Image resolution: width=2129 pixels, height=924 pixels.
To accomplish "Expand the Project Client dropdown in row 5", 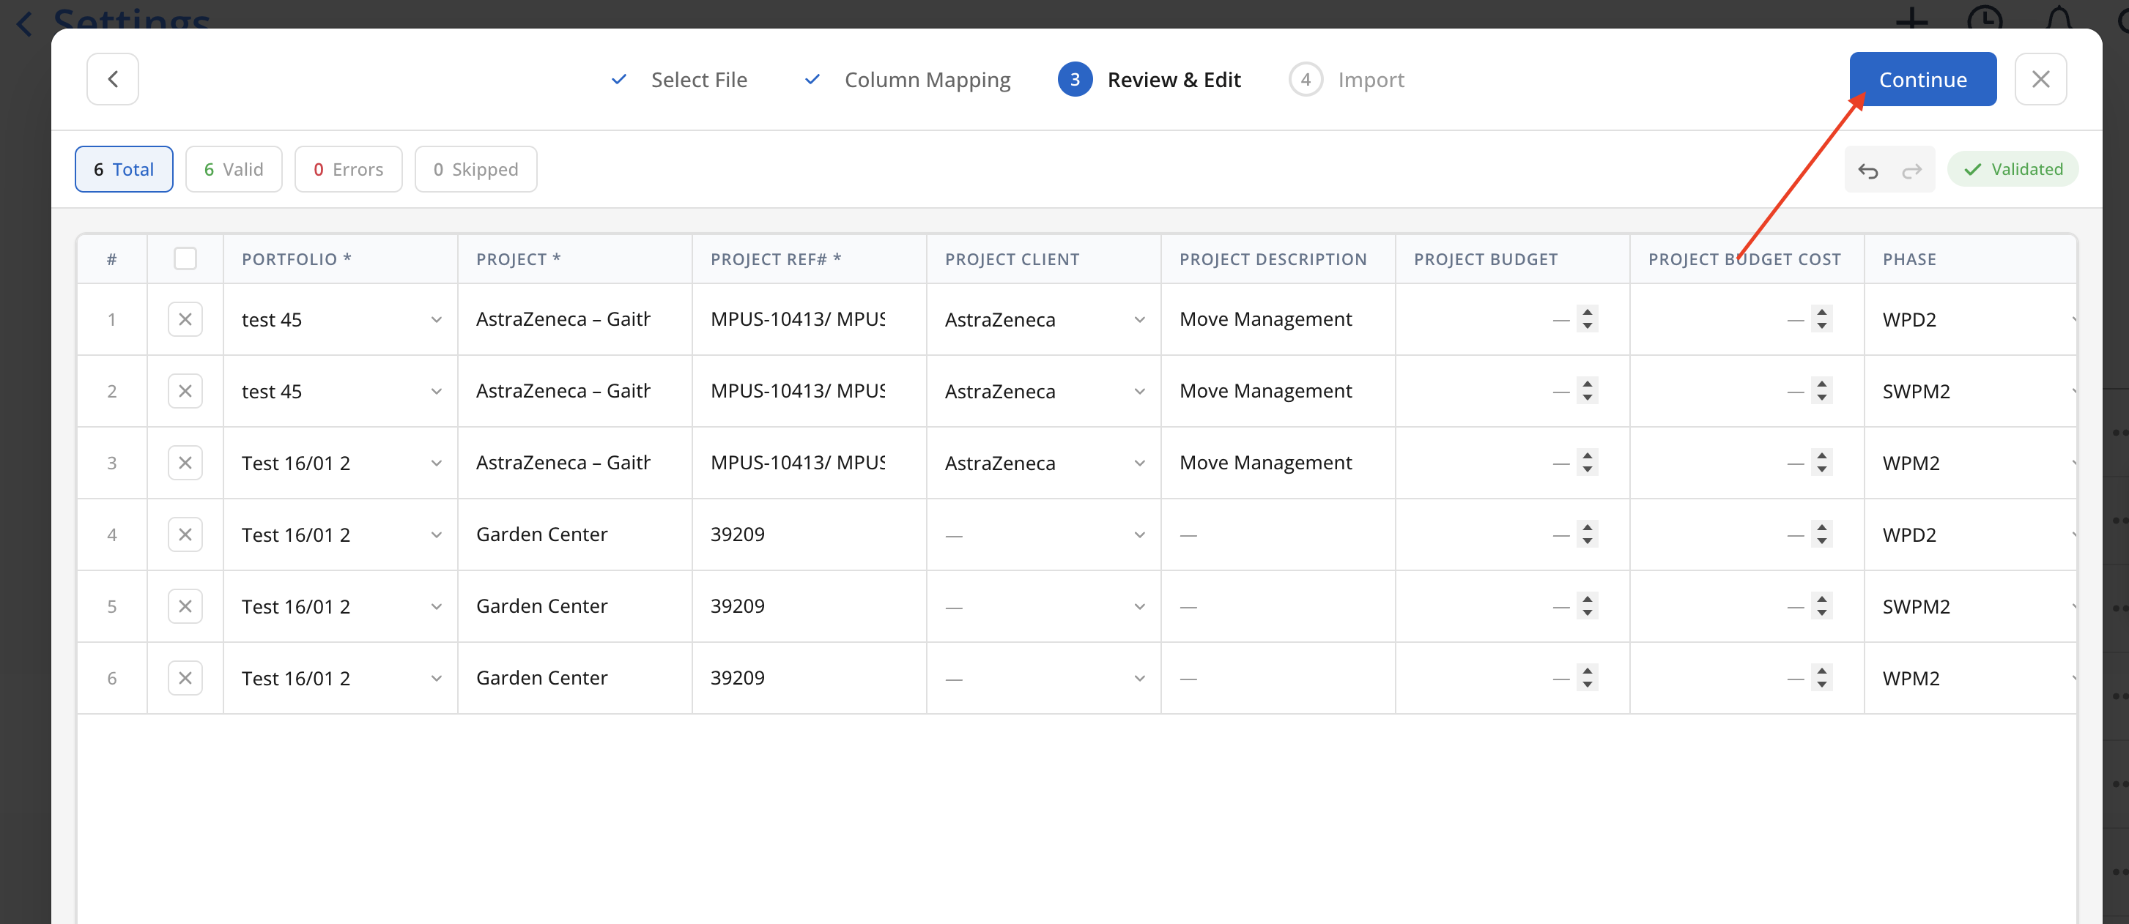I will point(1140,607).
